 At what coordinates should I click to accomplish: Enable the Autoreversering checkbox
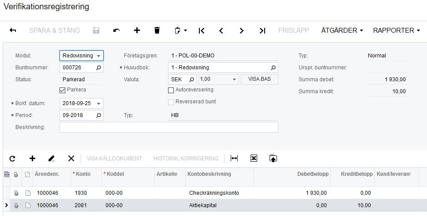click(171, 90)
